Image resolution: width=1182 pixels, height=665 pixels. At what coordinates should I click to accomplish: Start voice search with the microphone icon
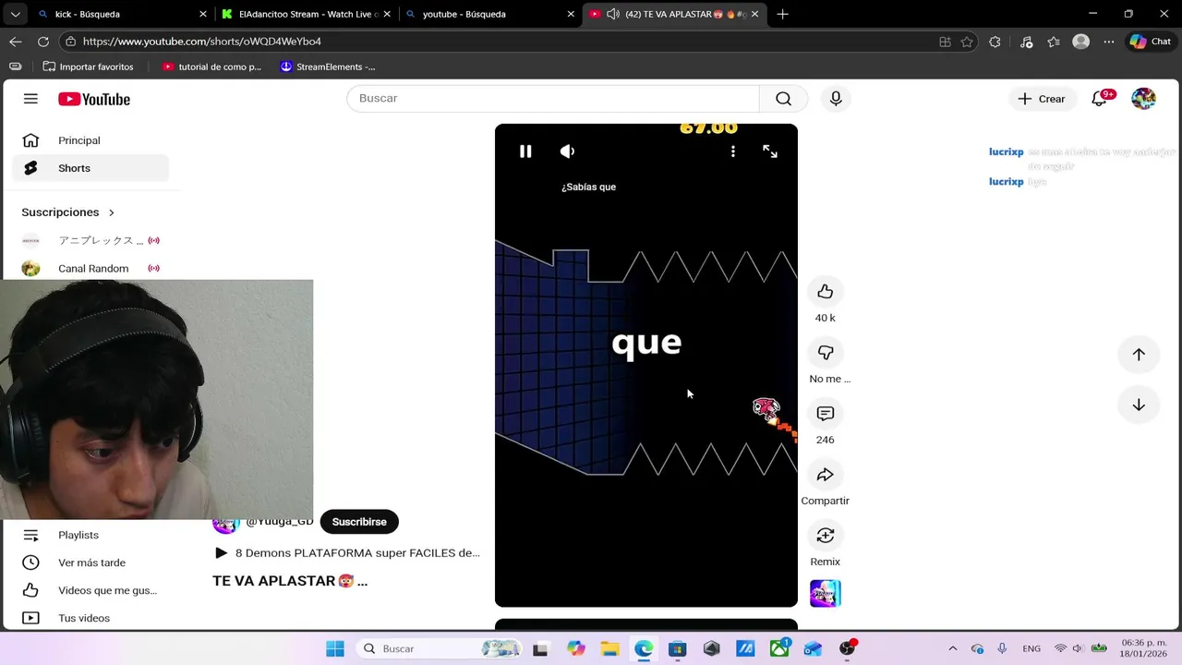[836, 99]
